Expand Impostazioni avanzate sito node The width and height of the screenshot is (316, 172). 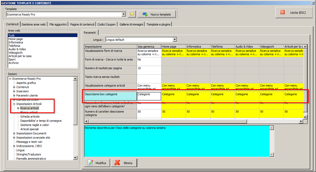pos(14,138)
